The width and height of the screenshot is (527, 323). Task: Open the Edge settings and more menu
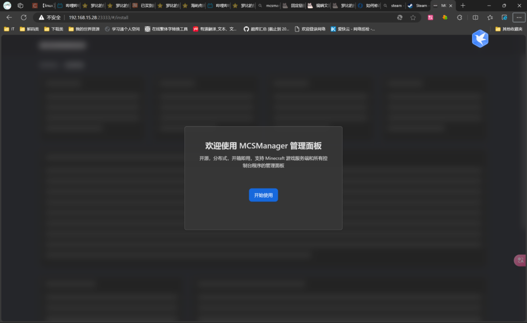pos(519,18)
